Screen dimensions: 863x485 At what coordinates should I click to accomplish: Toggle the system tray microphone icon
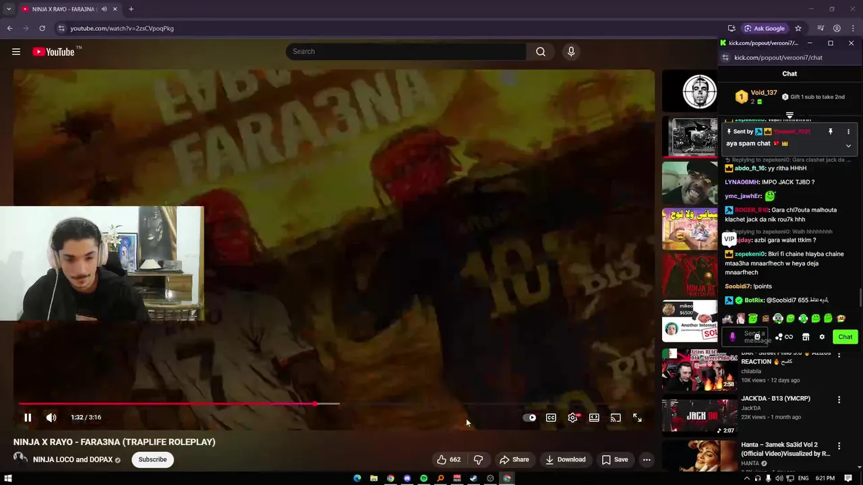[x=768, y=478]
